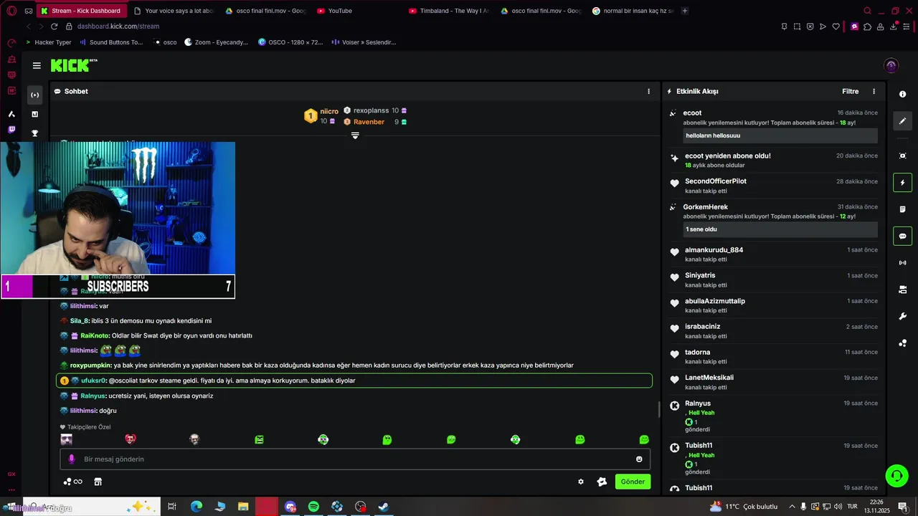Click RaiKnoto username in chat
Viewport: 918px width, 516px height.
[95, 335]
